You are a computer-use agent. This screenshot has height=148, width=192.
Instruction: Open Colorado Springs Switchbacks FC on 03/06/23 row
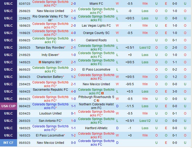point(50,40)
